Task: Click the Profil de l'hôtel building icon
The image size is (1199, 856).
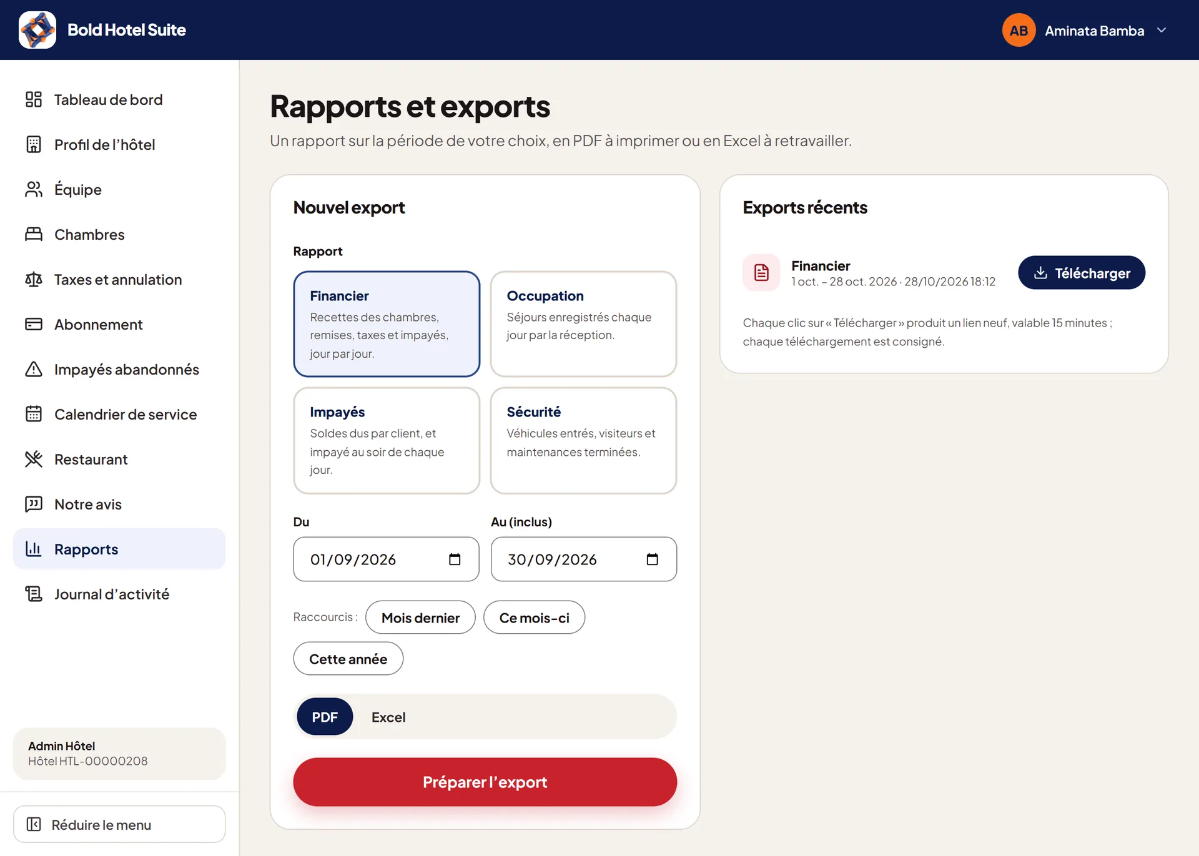Action: [34, 144]
